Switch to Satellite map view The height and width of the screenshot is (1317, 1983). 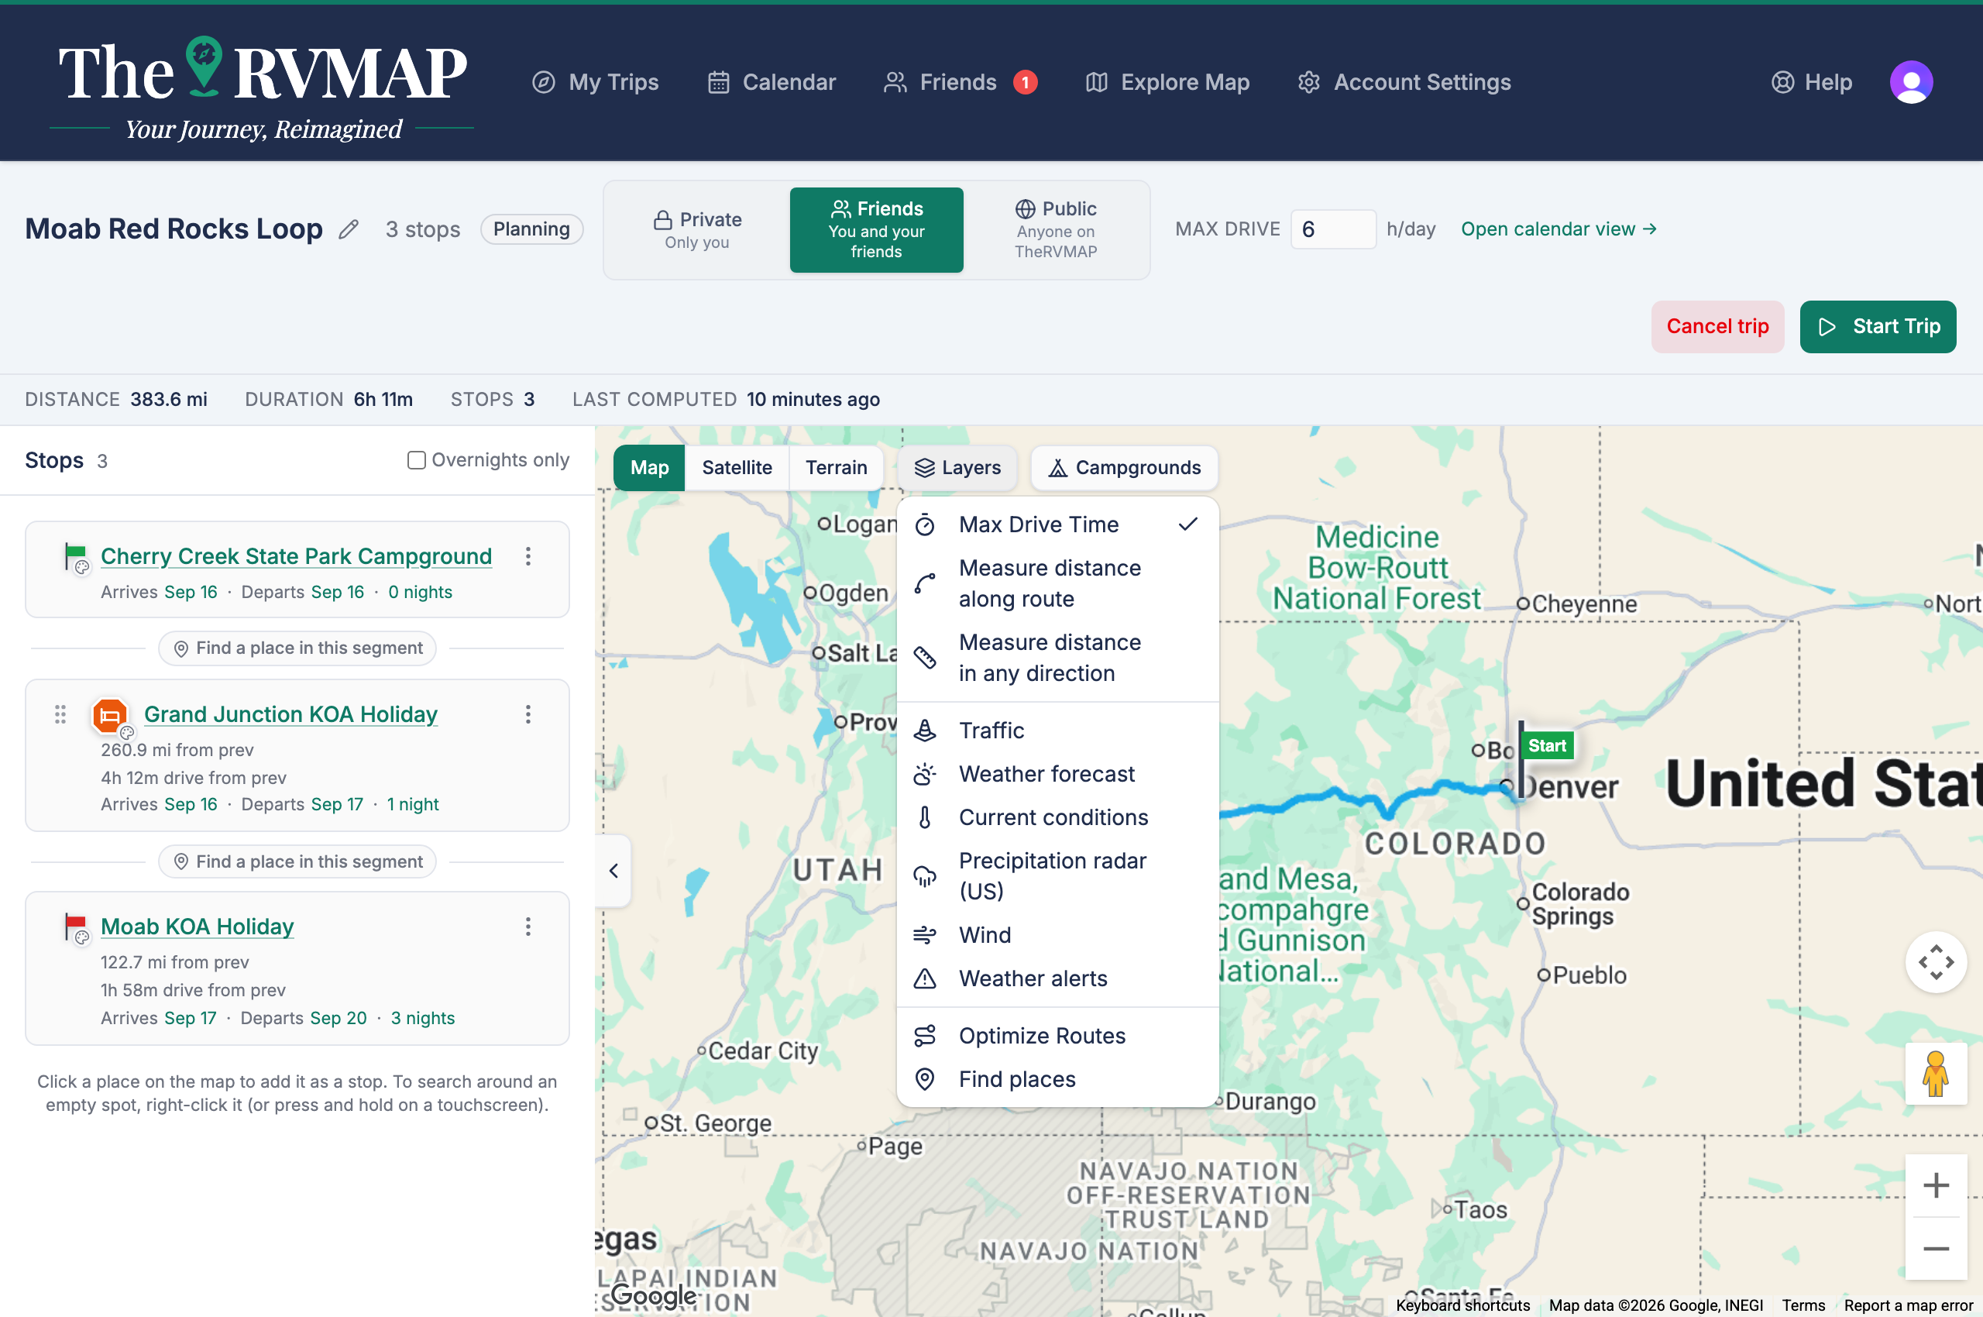737,468
